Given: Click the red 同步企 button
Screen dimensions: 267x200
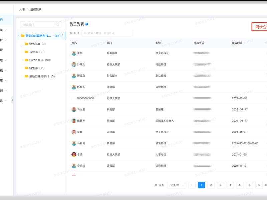Looking at the screenshot, I should click(x=259, y=27).
